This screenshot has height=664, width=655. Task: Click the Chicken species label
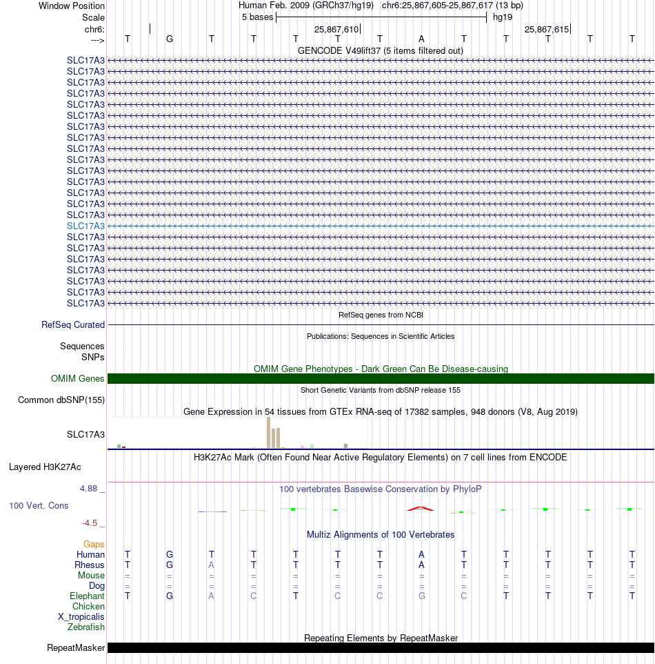(88, 607)
